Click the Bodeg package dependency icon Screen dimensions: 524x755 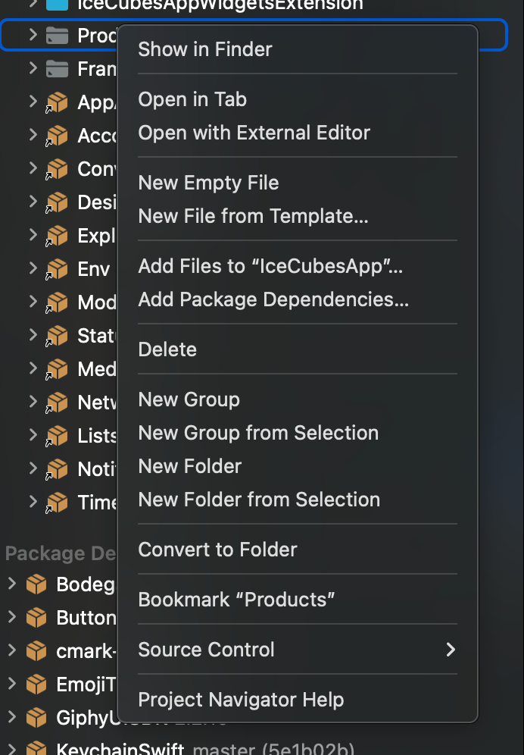36,584
